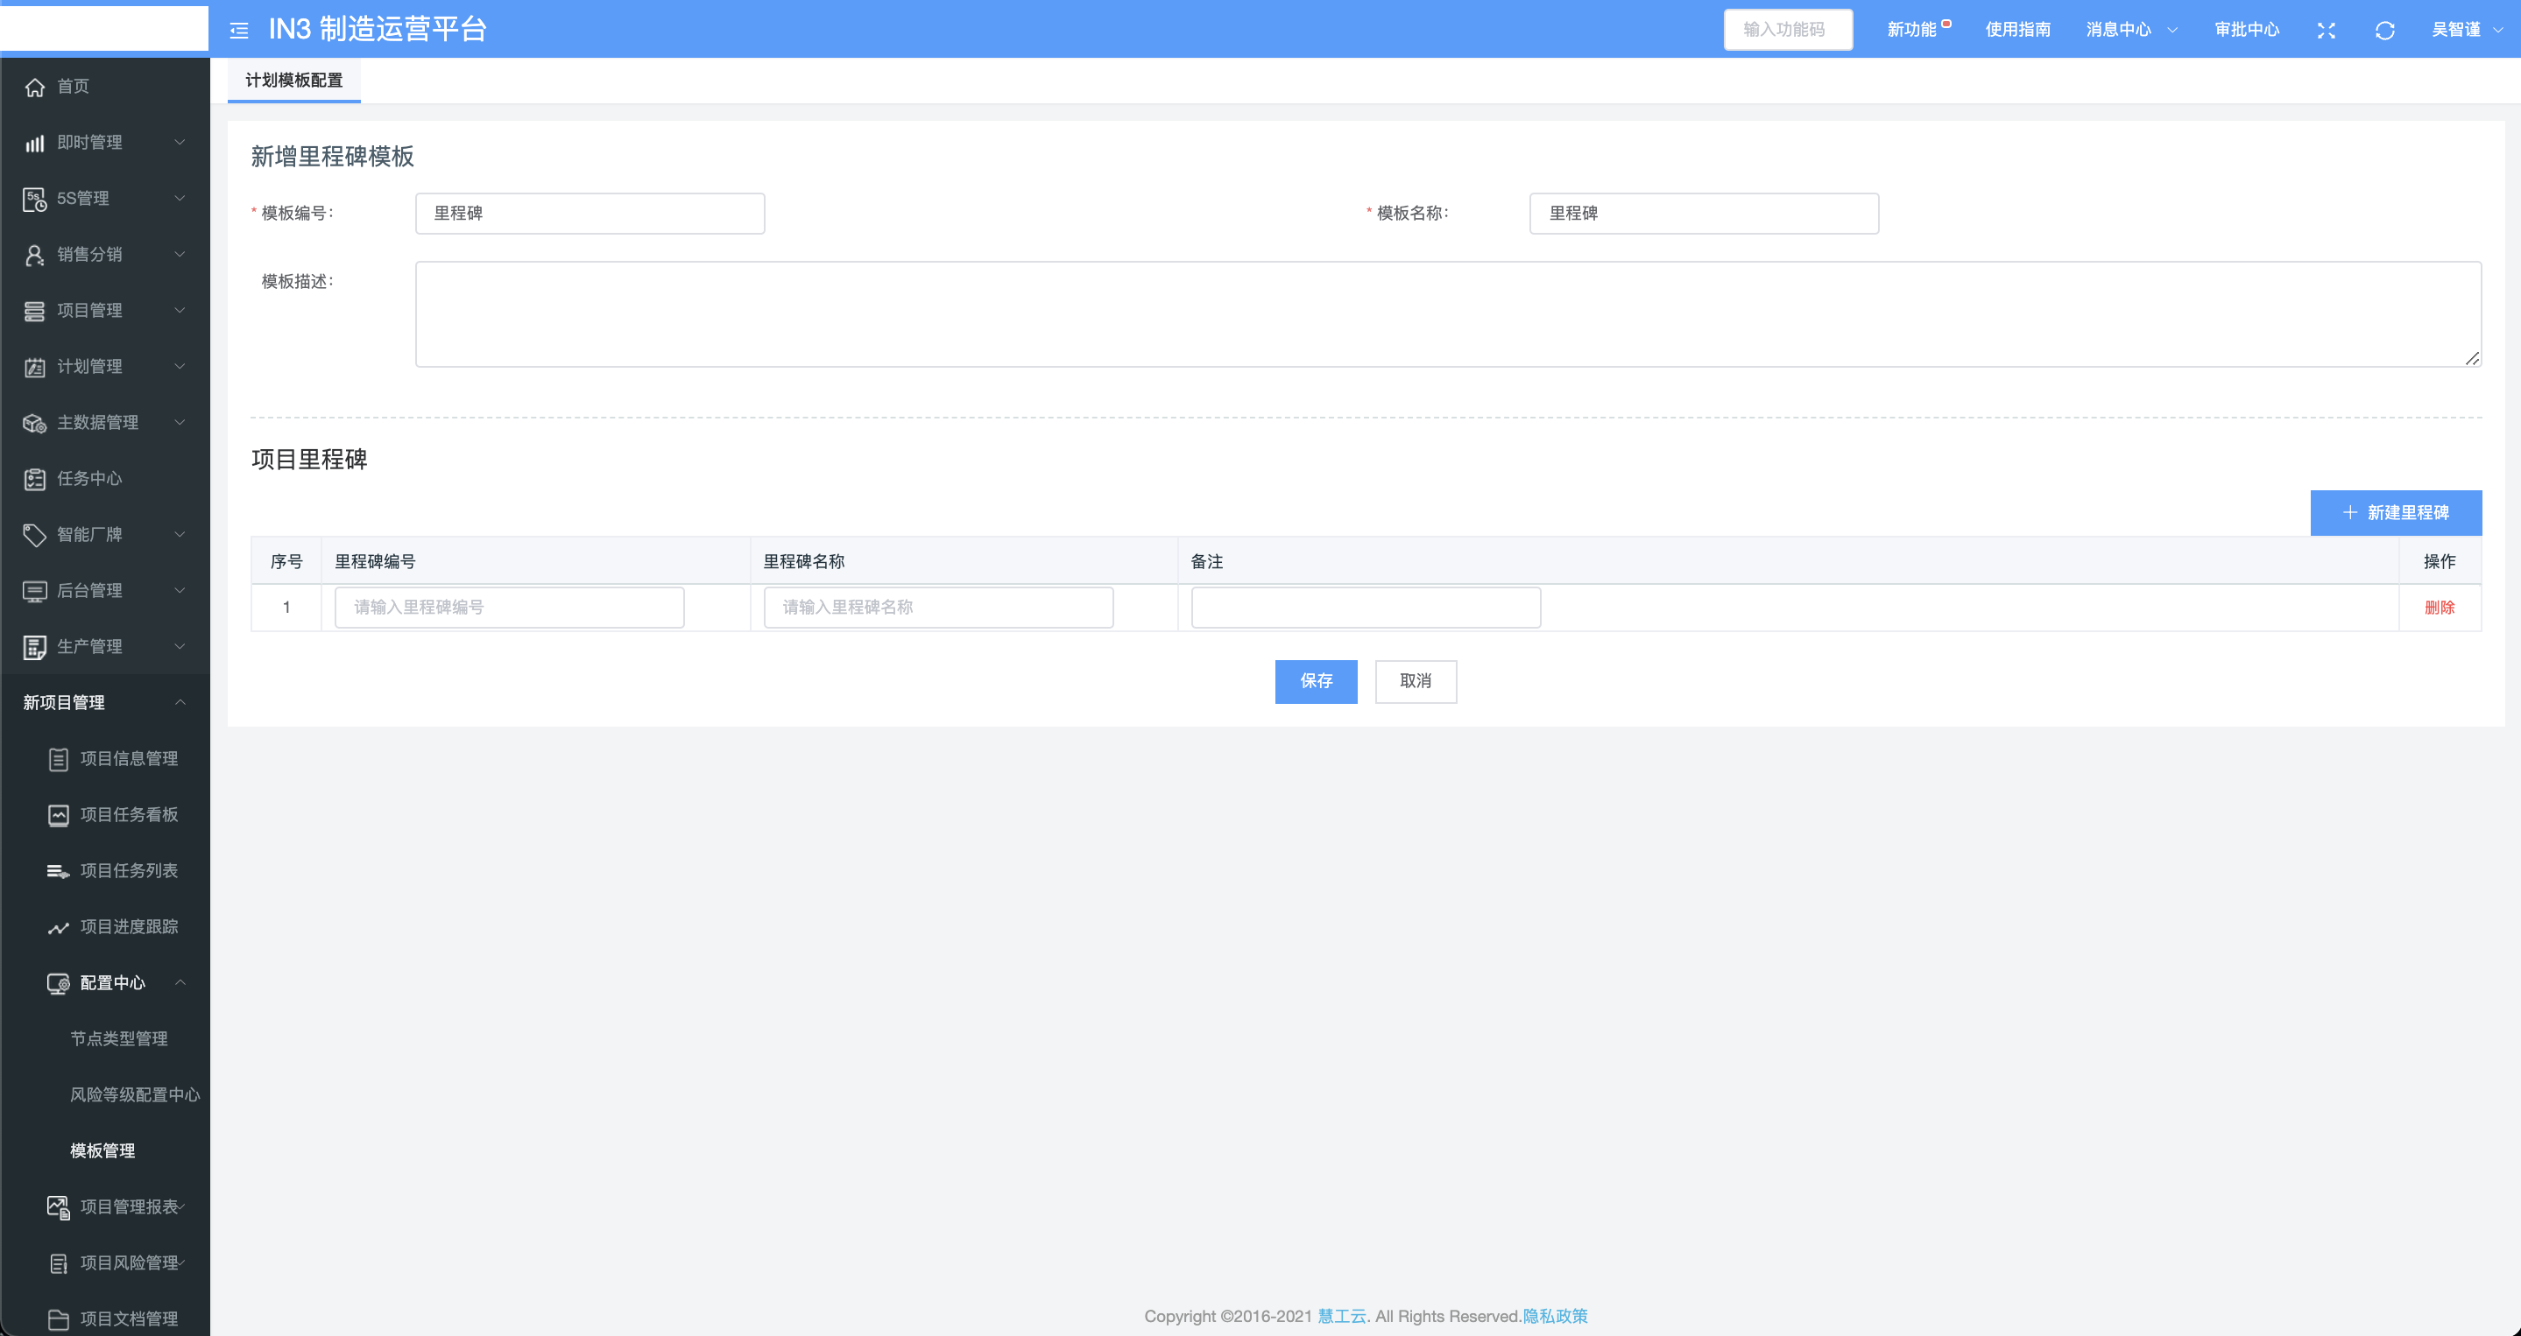This screenshot has width=2521, height=1336.
Task: Click the home icon beside 首页
Action: coord(34,87)
